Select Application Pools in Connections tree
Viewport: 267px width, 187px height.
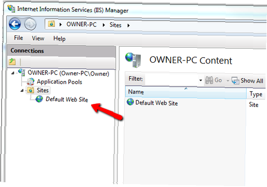(60, 82)
